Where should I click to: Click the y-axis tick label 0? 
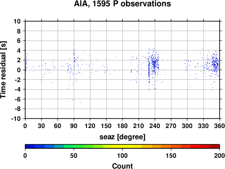19,70
